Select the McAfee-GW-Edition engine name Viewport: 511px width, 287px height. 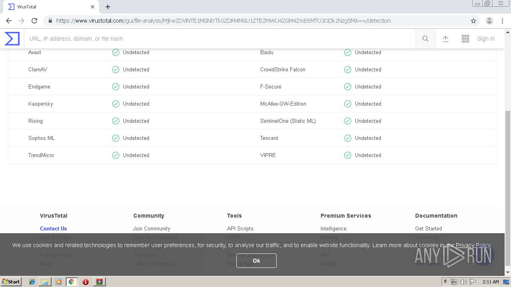click(x=283, y=104)
